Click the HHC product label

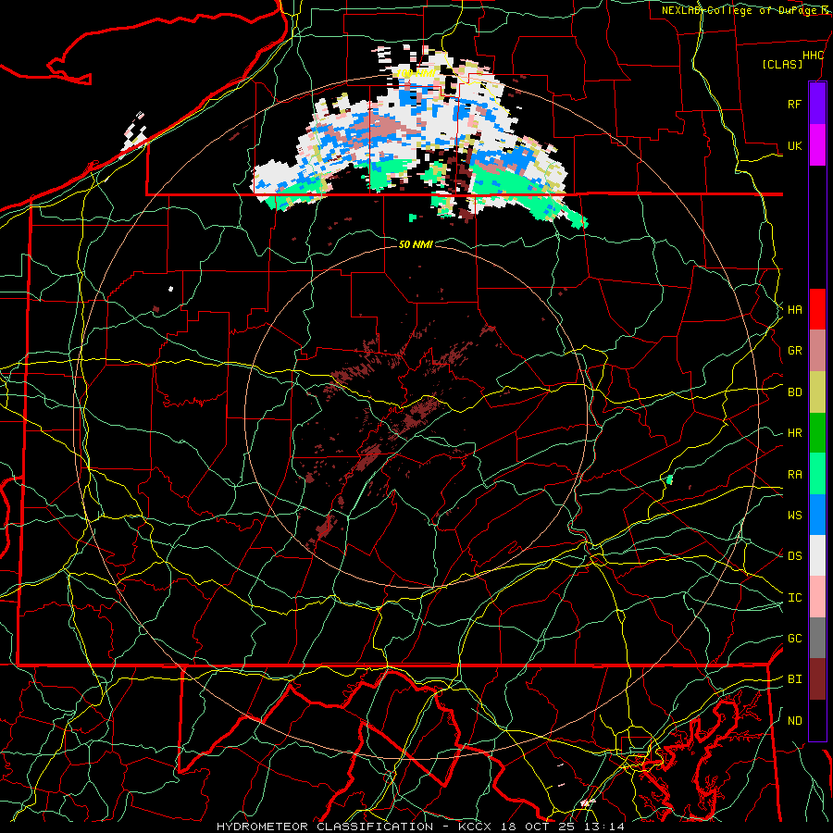point(813,56)
